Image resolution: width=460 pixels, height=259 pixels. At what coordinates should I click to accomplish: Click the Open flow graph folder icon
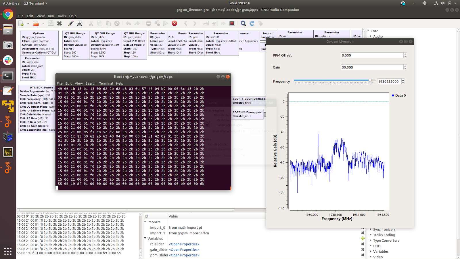tap(36, 23)
